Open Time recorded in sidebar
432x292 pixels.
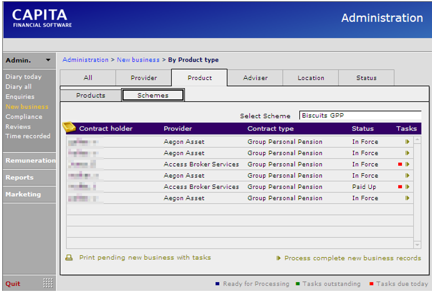pos(28,136)
